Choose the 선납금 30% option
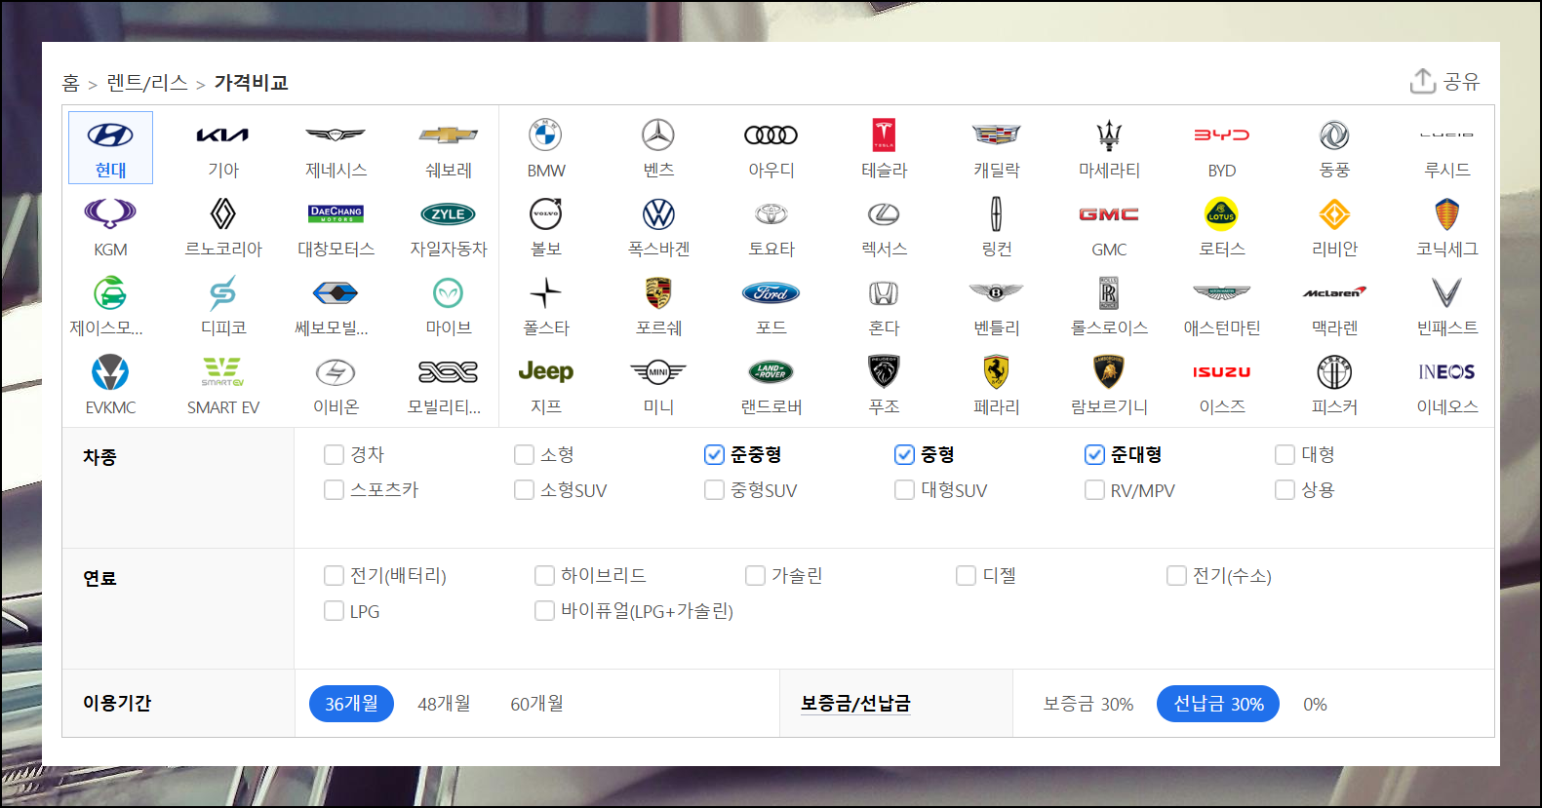The width and height of the screenshot is (1542, 808). tap(1218, 704)
